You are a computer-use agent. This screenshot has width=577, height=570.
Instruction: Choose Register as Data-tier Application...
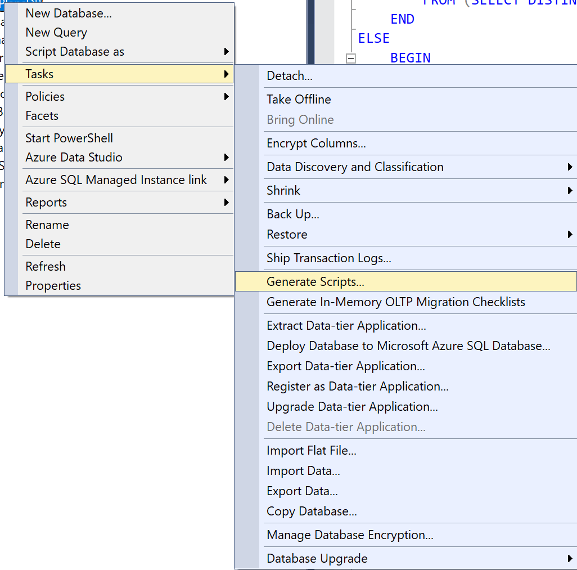(x=406, y=386)
